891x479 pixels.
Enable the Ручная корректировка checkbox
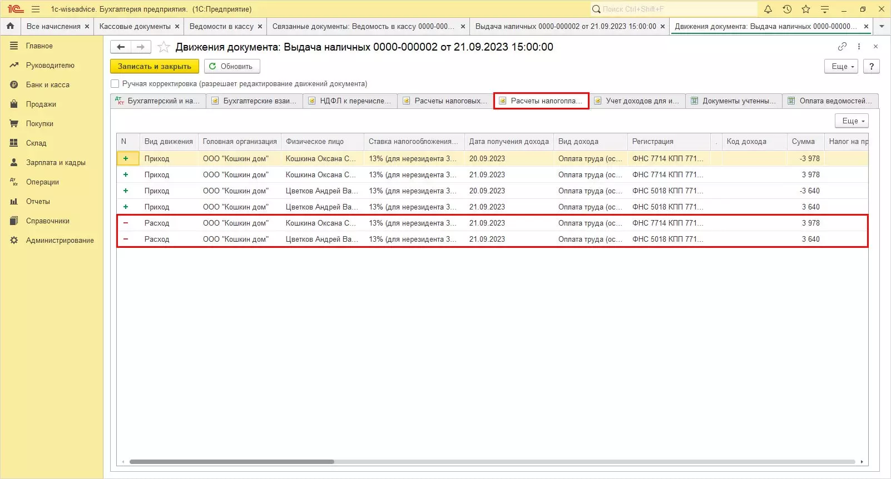point(115,84)
